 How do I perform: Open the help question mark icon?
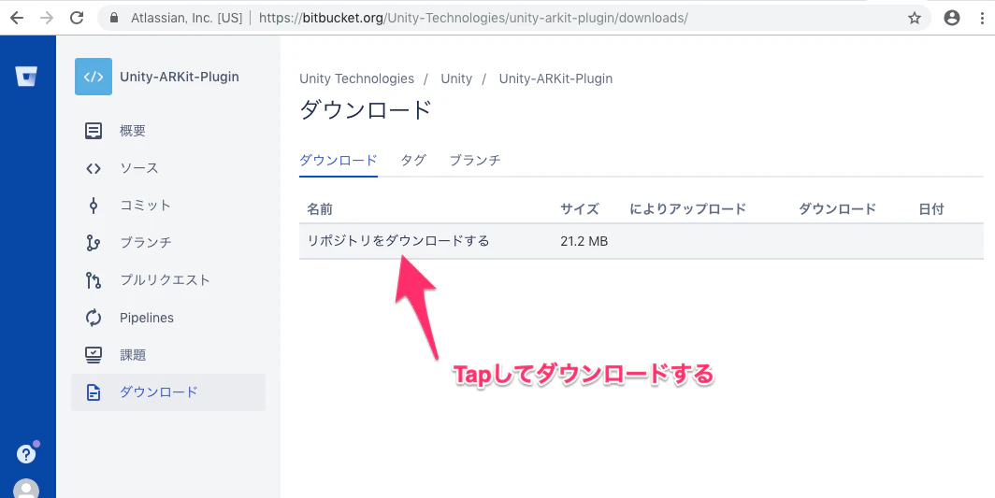coord(25,453)
